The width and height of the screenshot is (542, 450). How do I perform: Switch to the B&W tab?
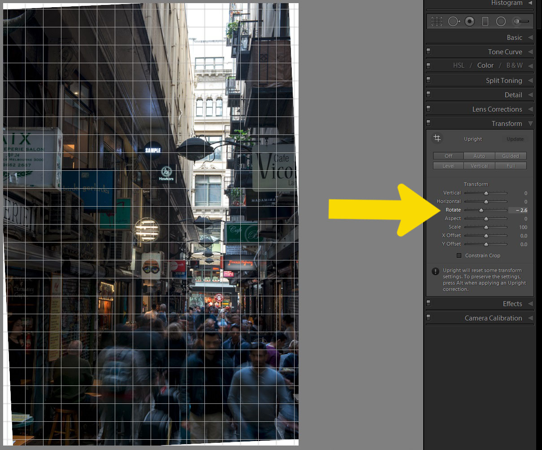tap(514, 65)
